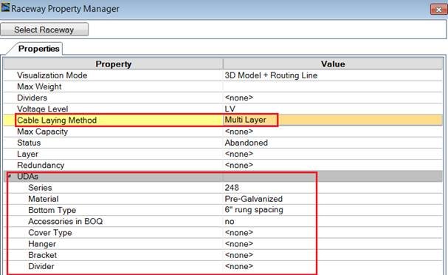Change the Status value Abandoned

coord(333,143)
